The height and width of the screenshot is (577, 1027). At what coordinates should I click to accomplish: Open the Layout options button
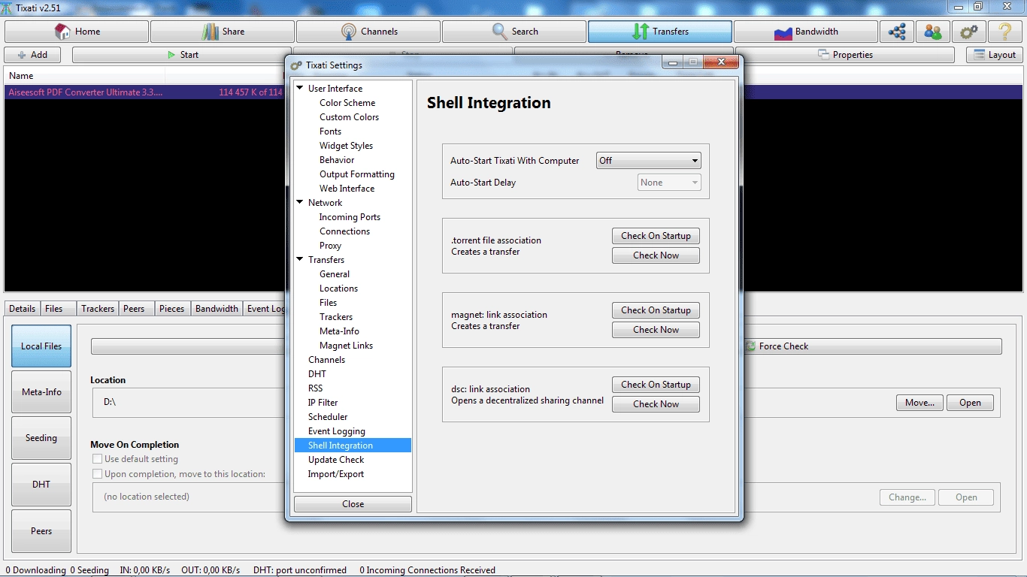tap(995, 55)
